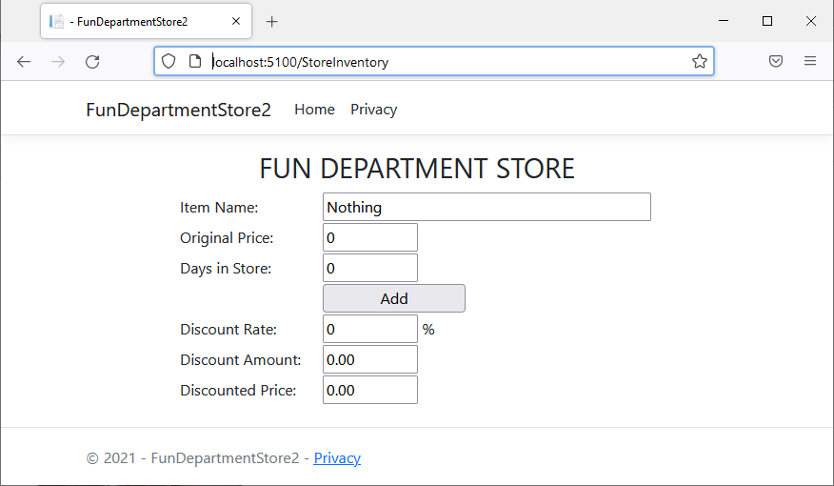Open a new tab with the plus button
This screenshot has width=834, height=486.
tap(271, 21)
